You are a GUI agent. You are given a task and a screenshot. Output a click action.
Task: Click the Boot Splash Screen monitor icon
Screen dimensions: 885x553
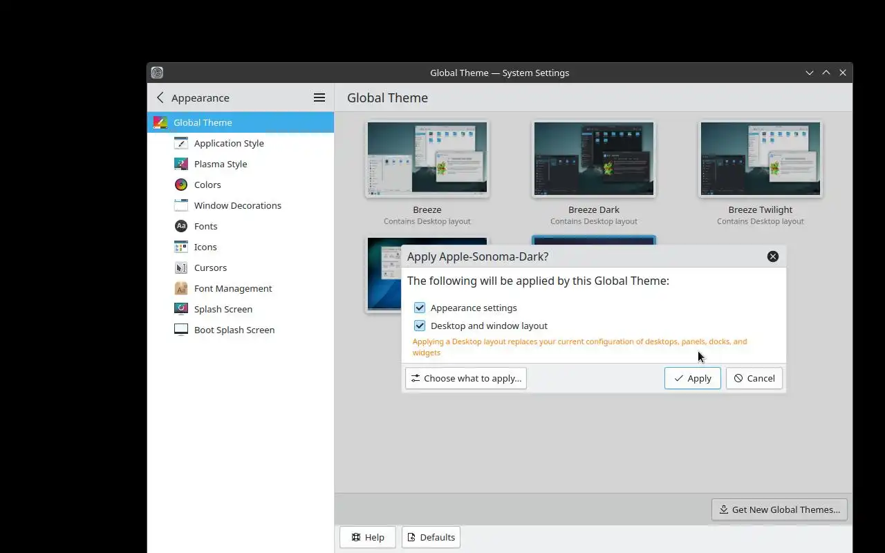point(181,330)
